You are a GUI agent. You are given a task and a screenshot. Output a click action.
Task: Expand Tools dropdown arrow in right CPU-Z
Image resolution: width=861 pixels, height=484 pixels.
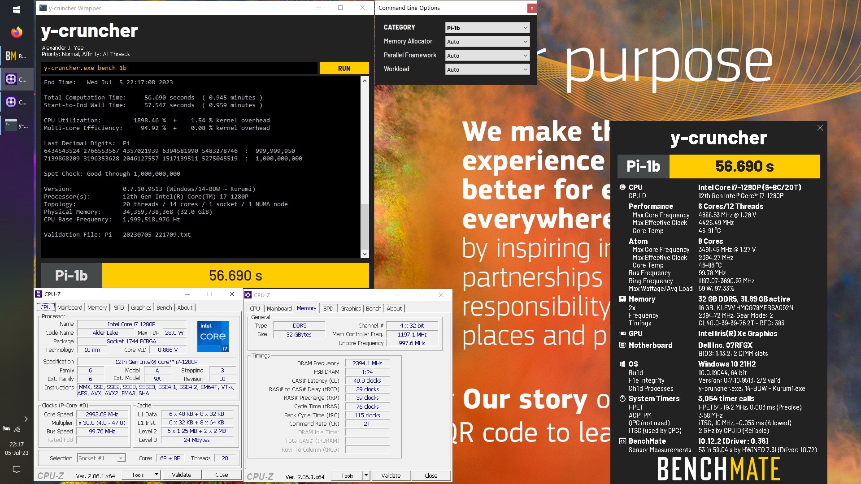tap(366, 475)
